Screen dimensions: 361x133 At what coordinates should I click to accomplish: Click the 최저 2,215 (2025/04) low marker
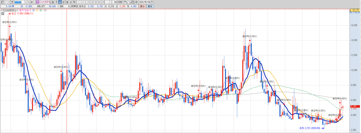click(312, 128)
